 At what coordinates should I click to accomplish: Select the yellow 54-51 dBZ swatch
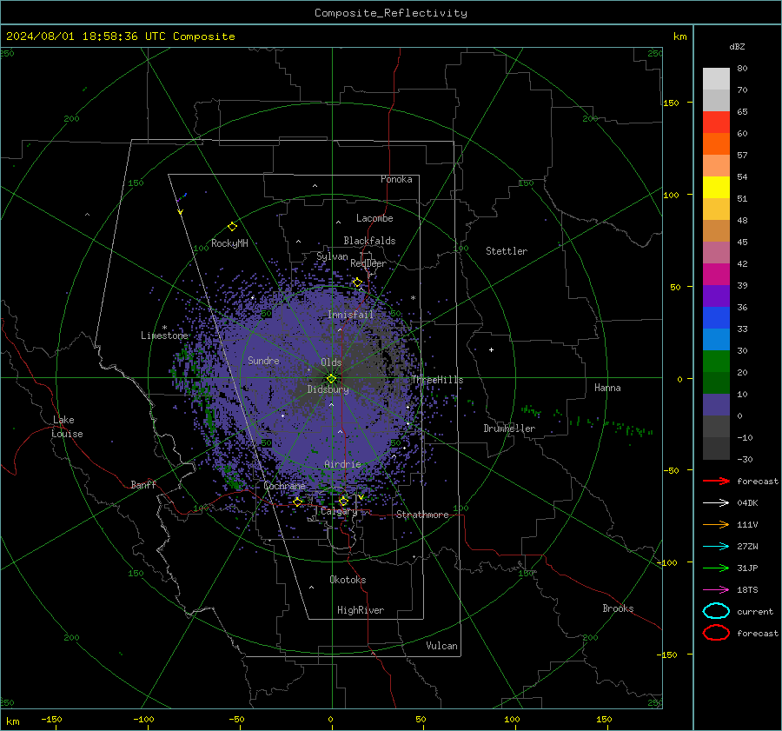[x=716, y=187]
